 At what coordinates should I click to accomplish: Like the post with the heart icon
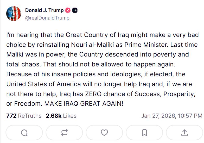pyautogui.click(x=104, y=133)
